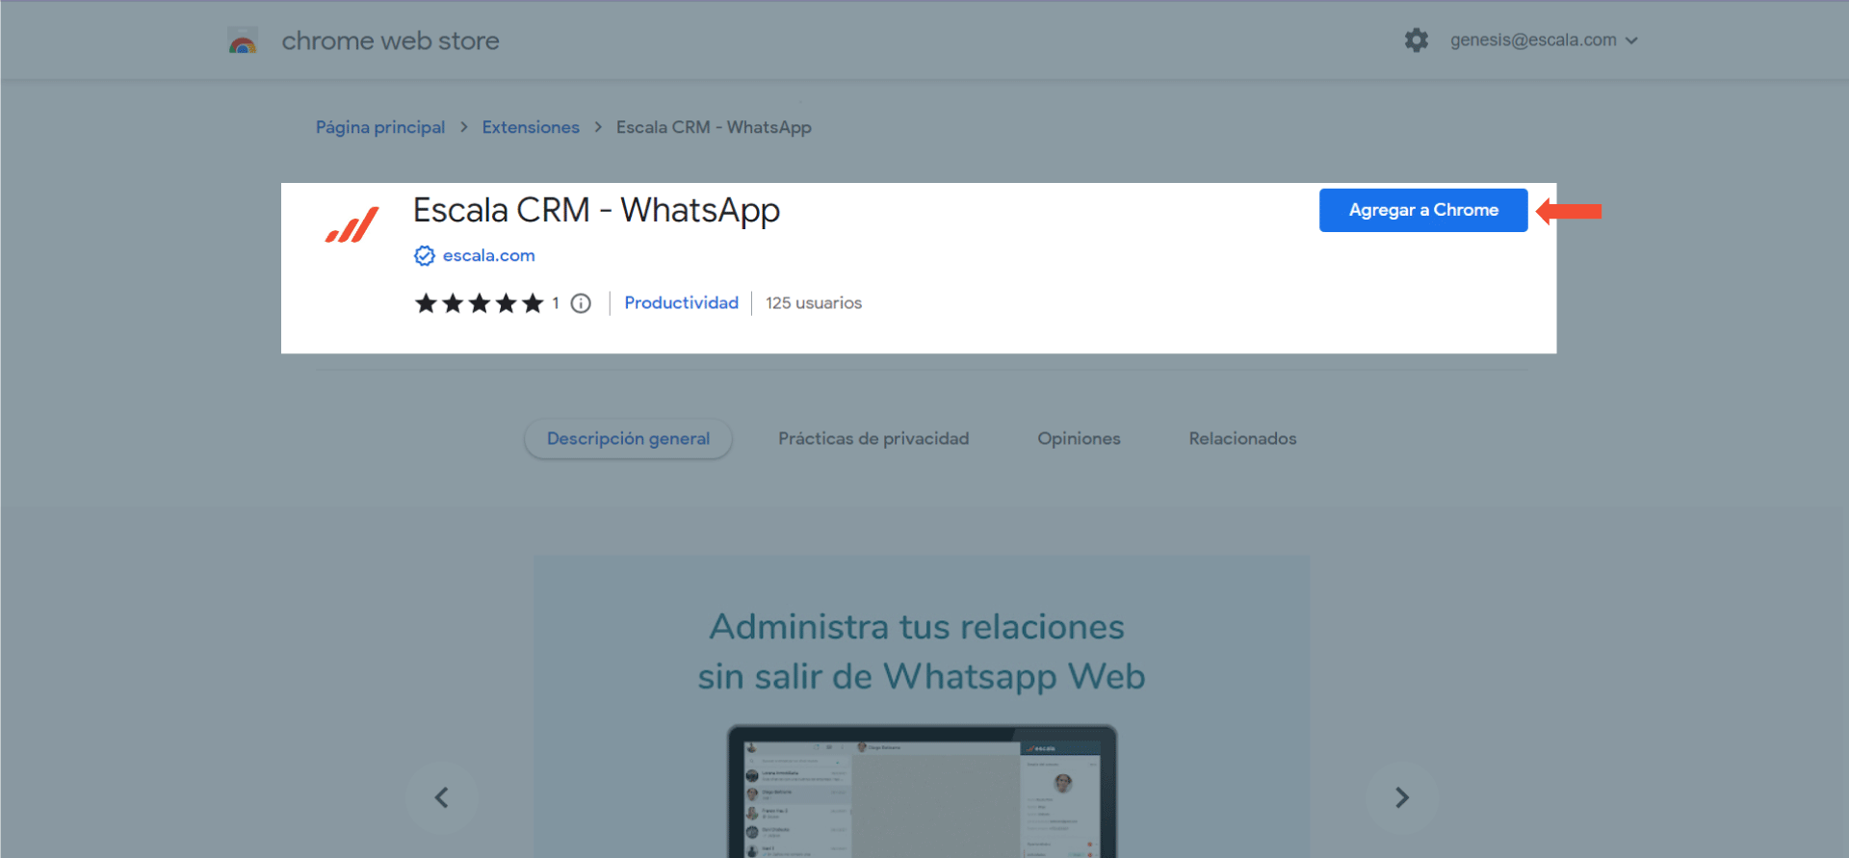Open the Opiniones tab
1849x858 pixels.
1079,438
